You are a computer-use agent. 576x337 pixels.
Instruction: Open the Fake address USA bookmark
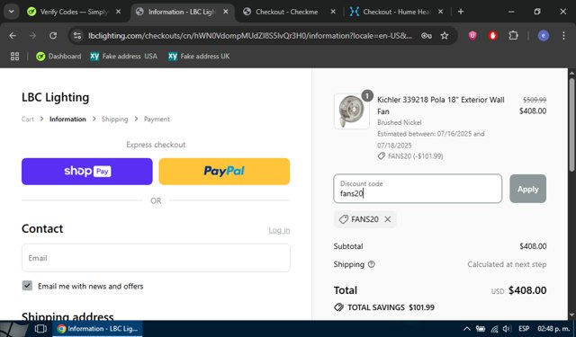click(x=124, y=56)
